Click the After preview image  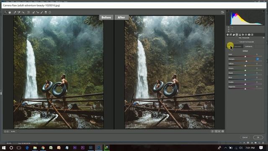point(169,72)
